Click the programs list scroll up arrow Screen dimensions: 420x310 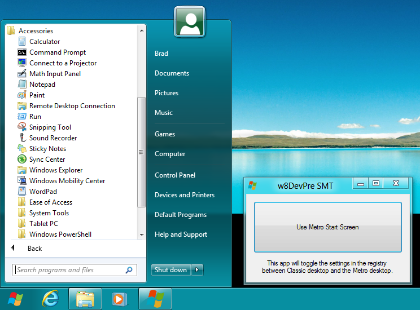(x=142, y=30)
